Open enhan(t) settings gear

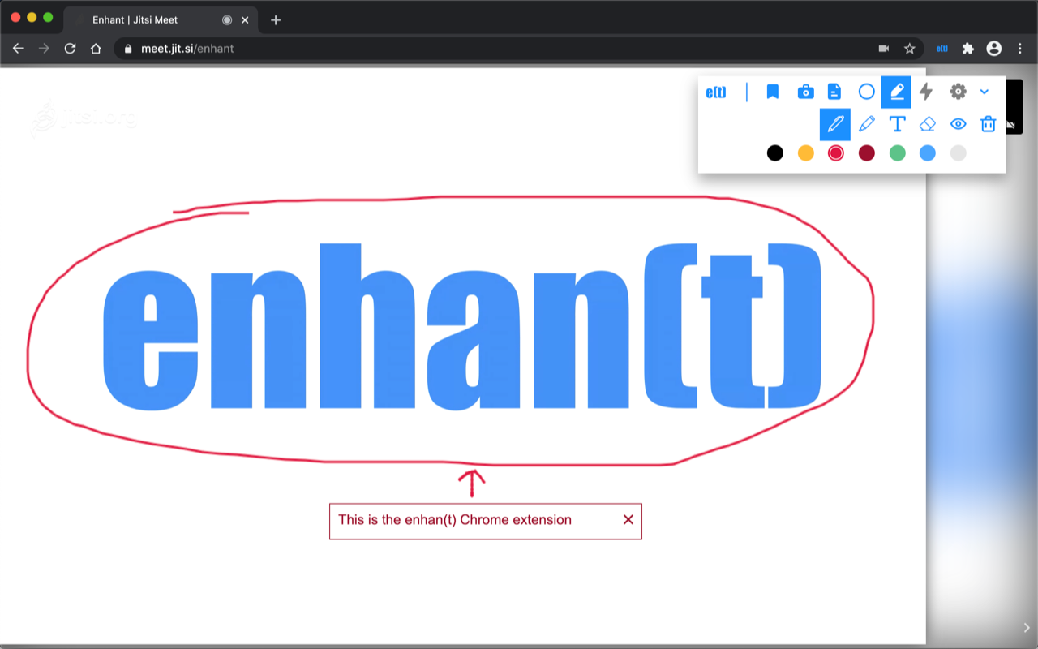[958, 92]
